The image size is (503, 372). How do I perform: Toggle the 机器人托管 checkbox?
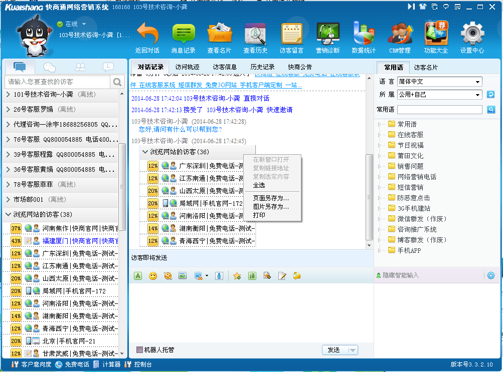140,350
